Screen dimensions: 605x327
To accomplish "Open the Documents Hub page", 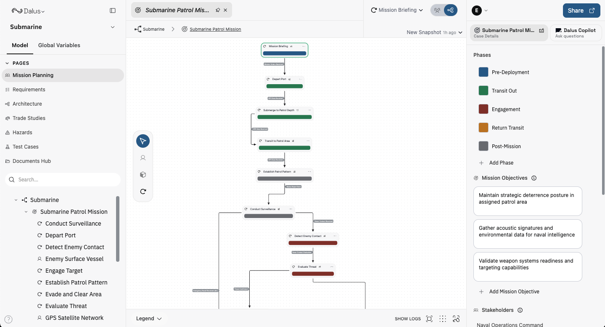I will coord(32,161).
